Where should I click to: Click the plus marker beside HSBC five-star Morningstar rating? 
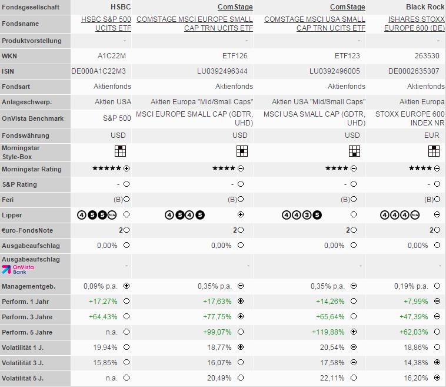pos(127,168)
